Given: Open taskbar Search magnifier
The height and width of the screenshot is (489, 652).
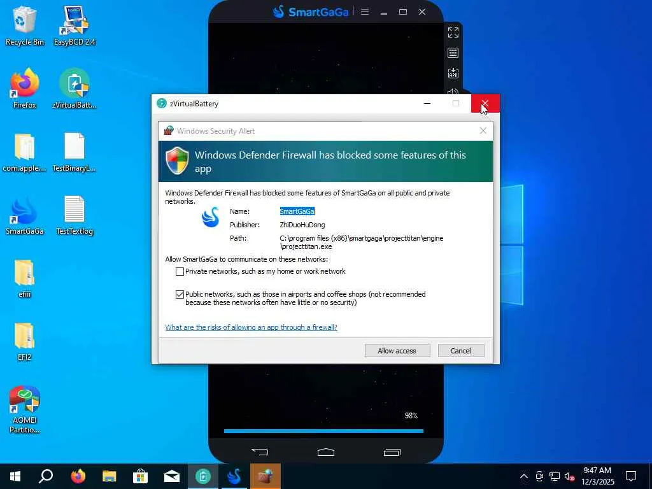Looking at the screenshot, I should tap(46, 476).
